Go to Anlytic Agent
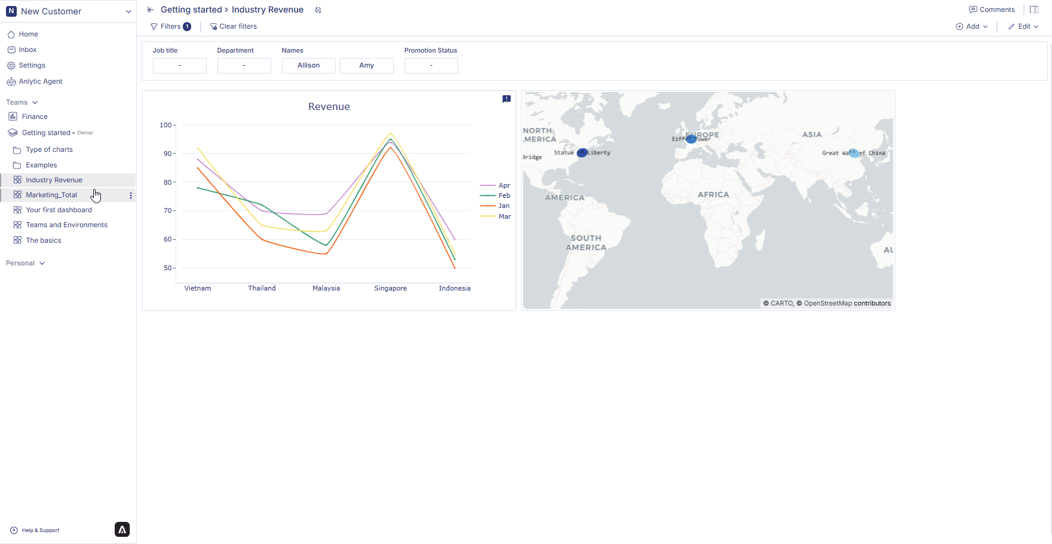 [40, 81]
